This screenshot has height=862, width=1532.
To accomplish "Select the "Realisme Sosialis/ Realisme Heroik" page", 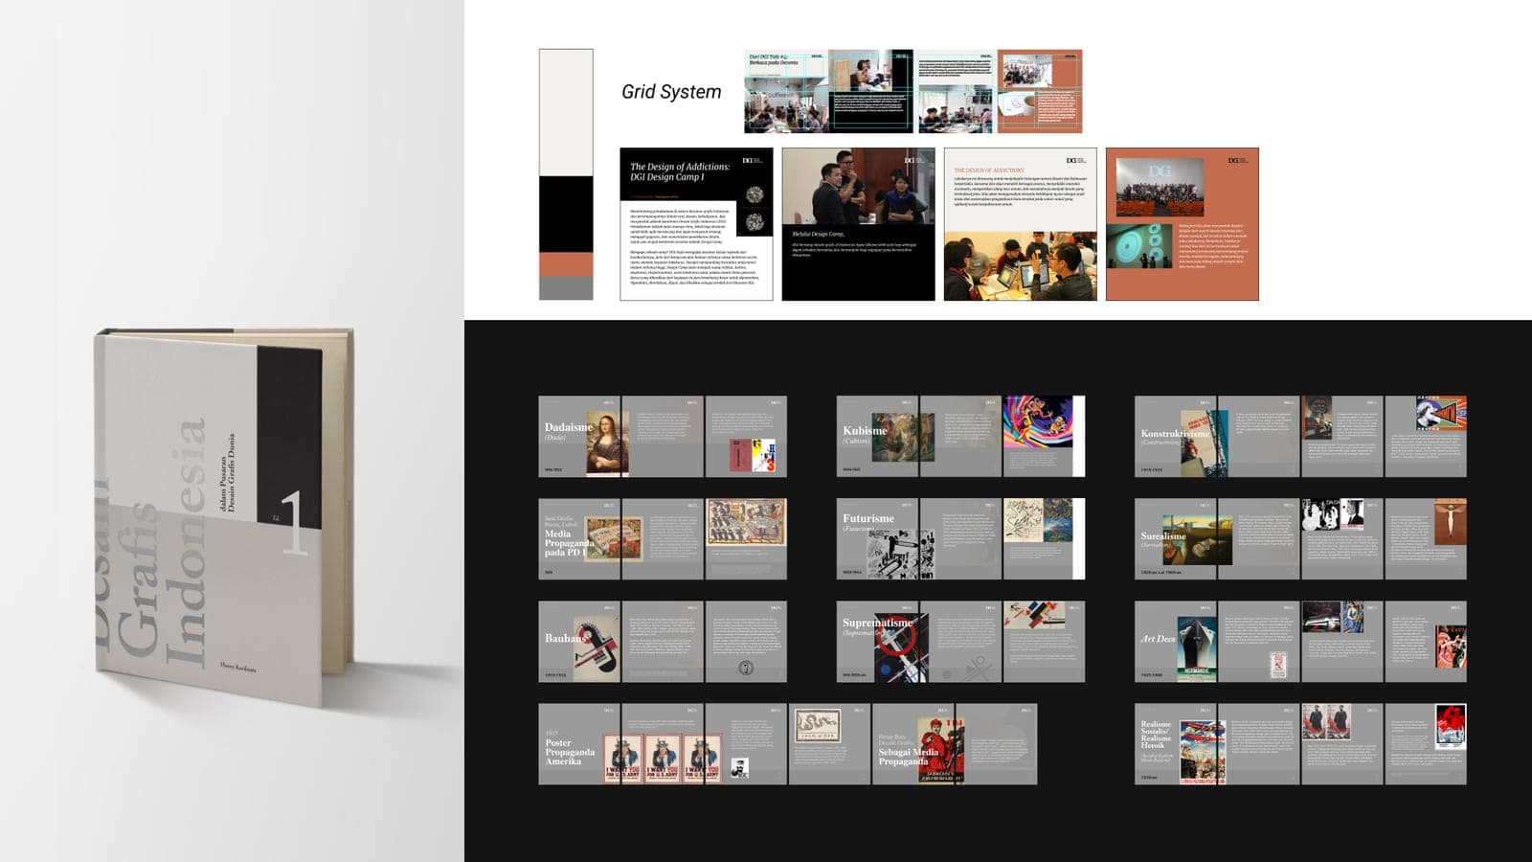I will (1176, 744).
